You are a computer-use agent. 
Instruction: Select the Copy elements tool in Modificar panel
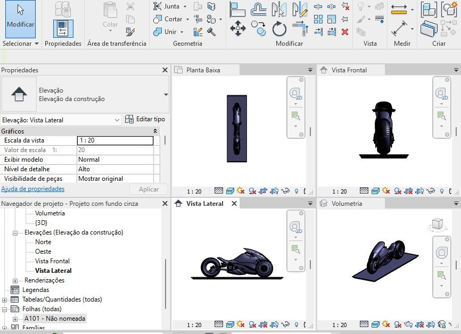pos(258,29)
